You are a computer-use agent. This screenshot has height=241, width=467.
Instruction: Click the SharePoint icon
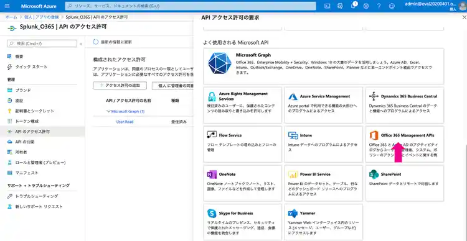point(374,174)
